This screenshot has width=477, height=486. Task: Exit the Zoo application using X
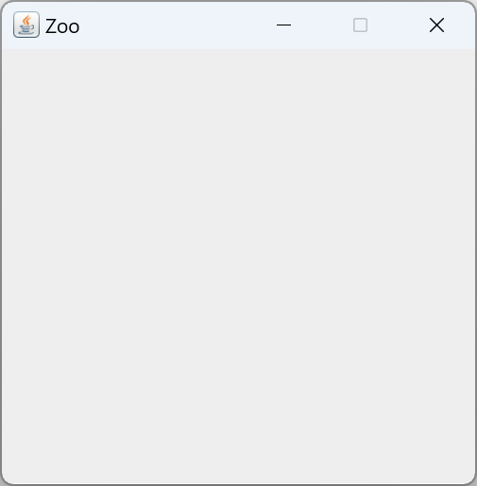436,25
